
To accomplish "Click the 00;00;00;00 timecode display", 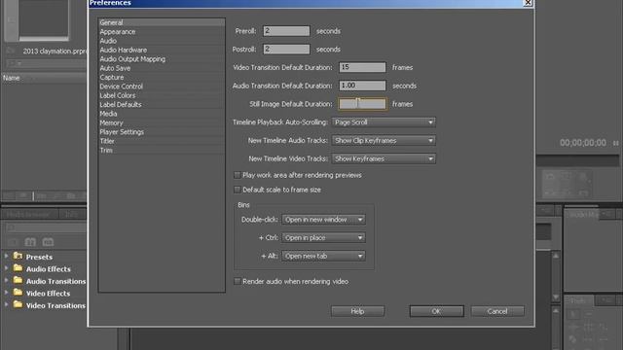I will (583, 143).
